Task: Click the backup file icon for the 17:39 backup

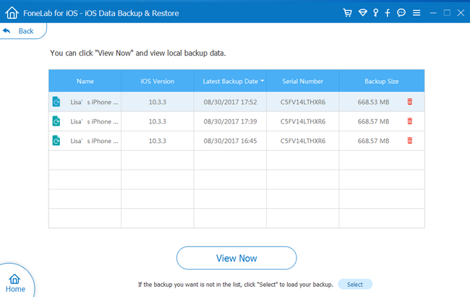Action: click(x=56, y=121)
